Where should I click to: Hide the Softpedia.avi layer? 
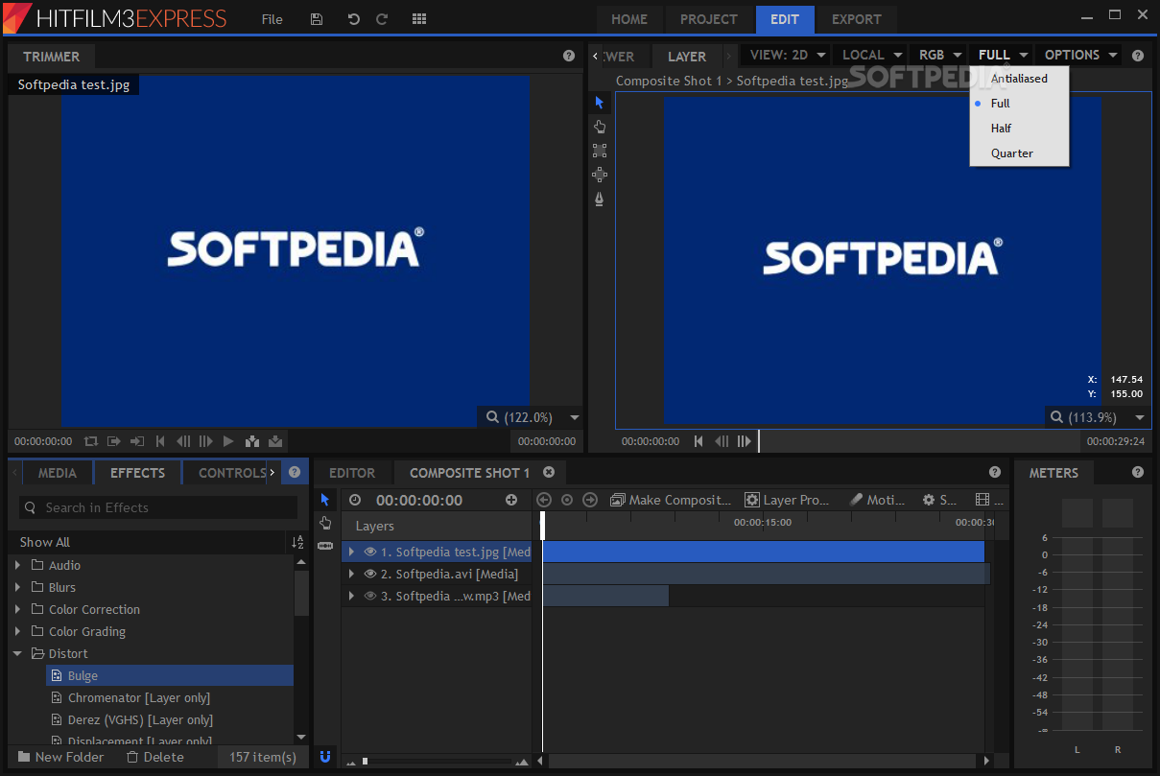click(x=370, y=574)
